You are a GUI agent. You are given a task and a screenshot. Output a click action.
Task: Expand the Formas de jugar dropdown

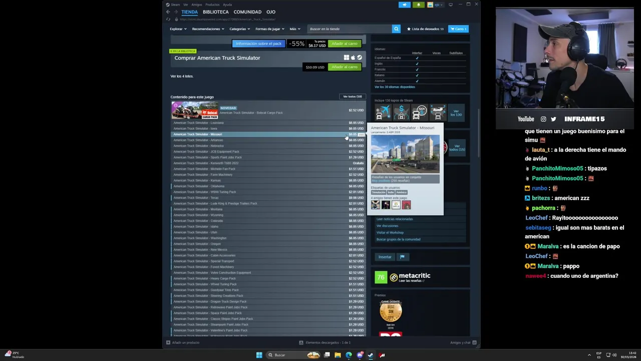pyautogui.click(x=270, y=29)
